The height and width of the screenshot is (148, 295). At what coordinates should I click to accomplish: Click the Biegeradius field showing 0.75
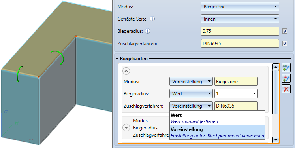240,31
